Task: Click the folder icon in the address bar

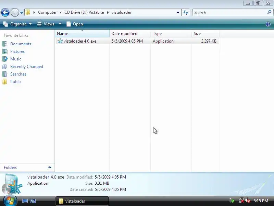Action: click(x=28, y=12)
